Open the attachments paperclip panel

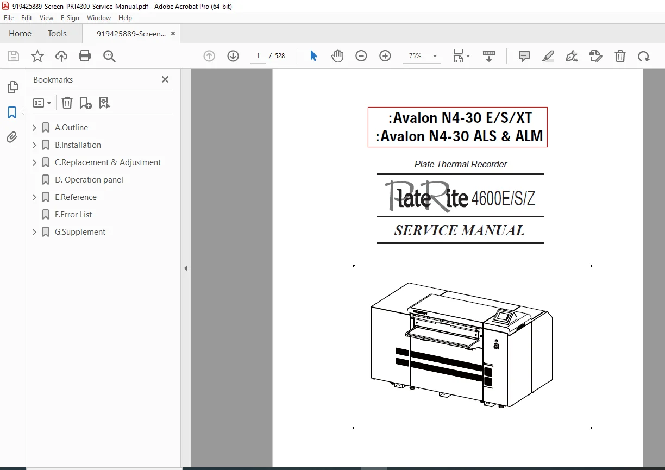click(12, 137)
